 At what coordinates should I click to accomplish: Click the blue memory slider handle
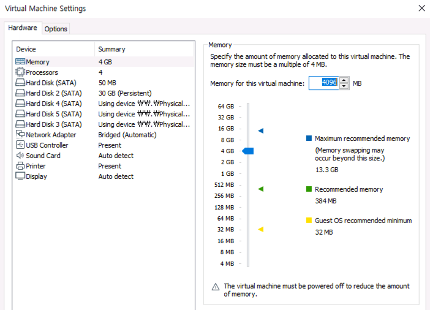[x=248, y=151]
